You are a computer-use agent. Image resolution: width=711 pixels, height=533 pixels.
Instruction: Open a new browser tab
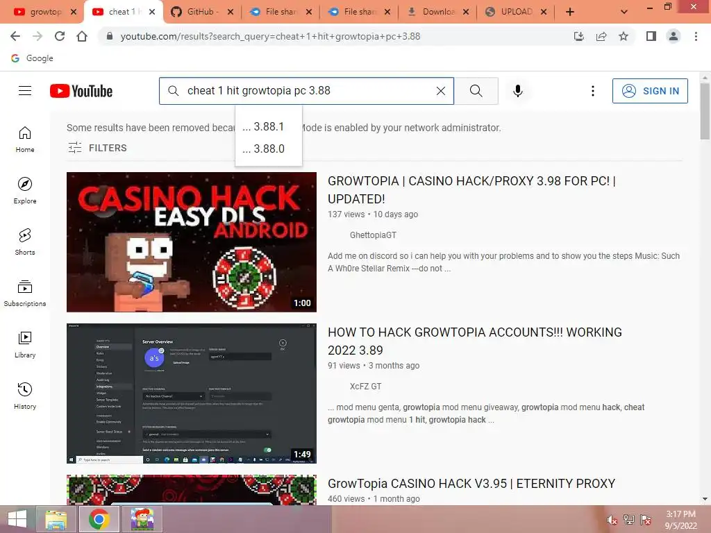click(x=570, y=12)
